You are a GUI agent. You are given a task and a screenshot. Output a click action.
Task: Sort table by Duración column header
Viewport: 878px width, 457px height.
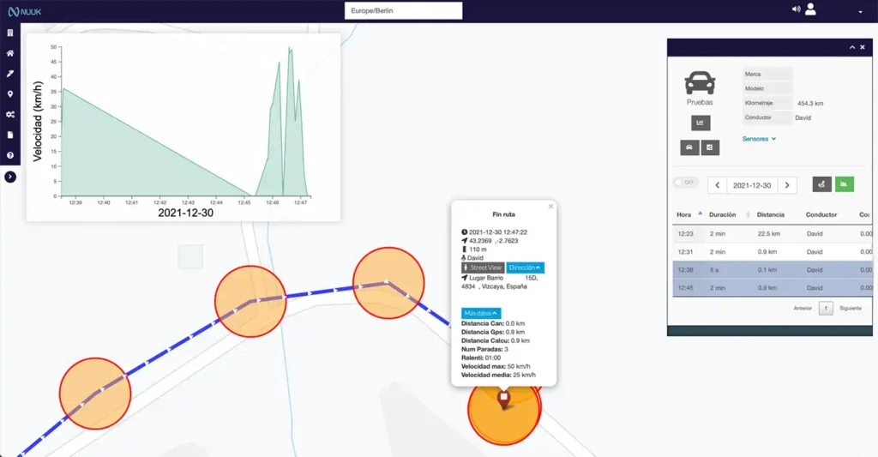[x=722, y=214]
